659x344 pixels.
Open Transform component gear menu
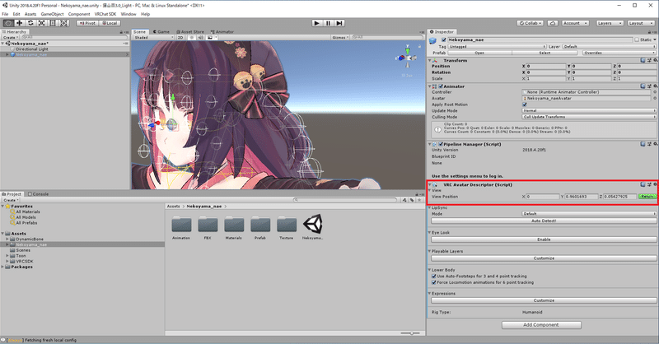point(655,60)
